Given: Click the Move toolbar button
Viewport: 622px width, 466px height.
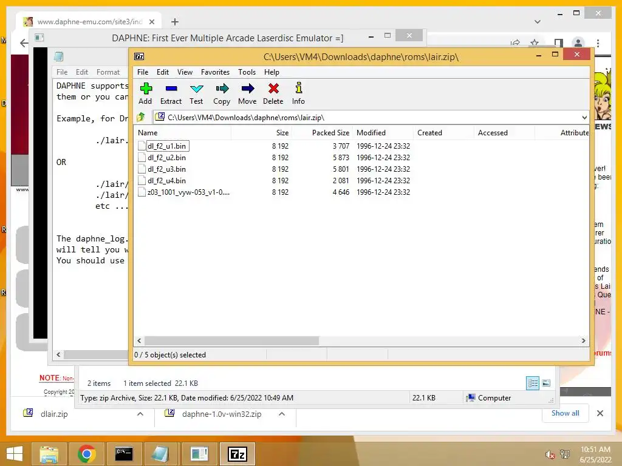Looking at the screenshot, I should (x=247, y=94).
